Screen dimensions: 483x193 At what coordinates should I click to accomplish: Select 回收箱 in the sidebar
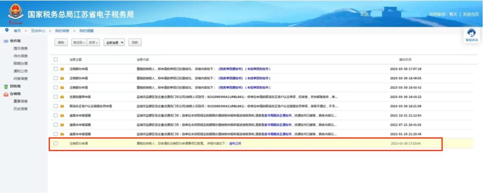coord(15,86)
